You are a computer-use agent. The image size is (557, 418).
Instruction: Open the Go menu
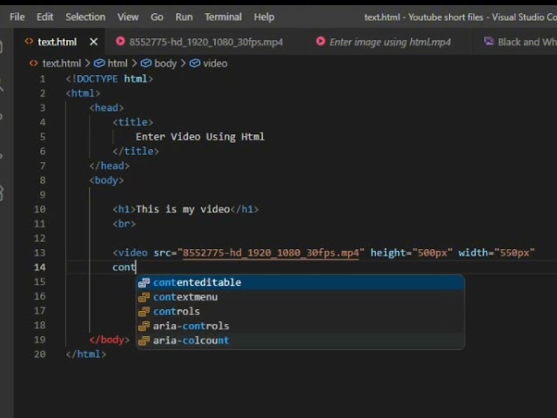click(x=157, y=17)
